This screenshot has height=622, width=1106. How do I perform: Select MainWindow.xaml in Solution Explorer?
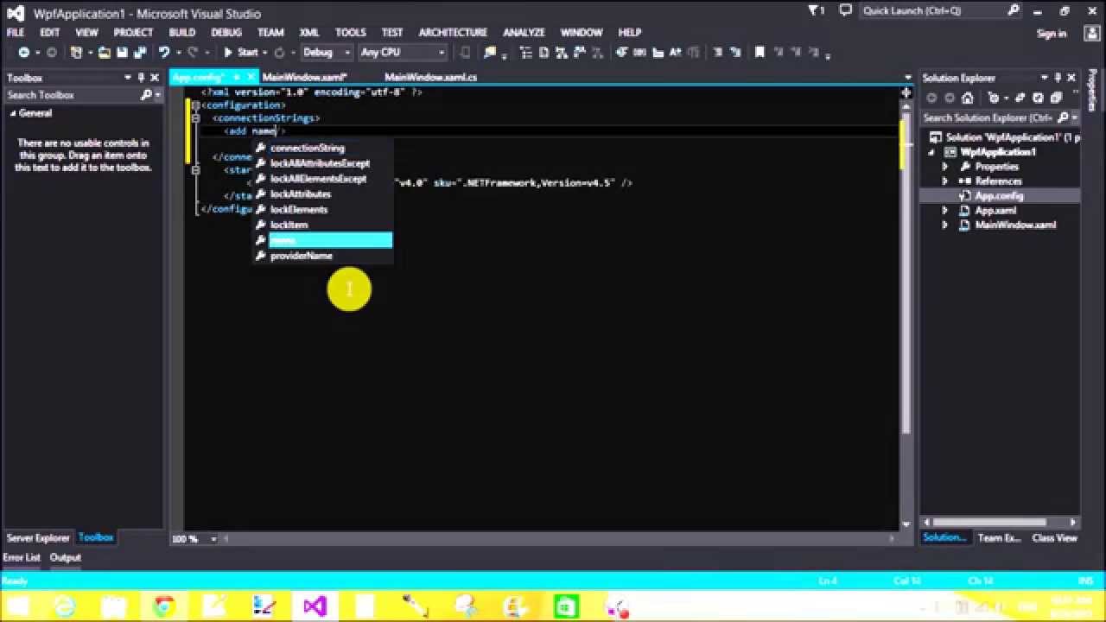tap(1015, 225)
